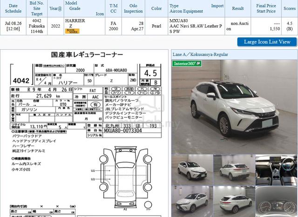Click the grade '4.5' box on sheet
298x217 pixels.
point(150,73)
